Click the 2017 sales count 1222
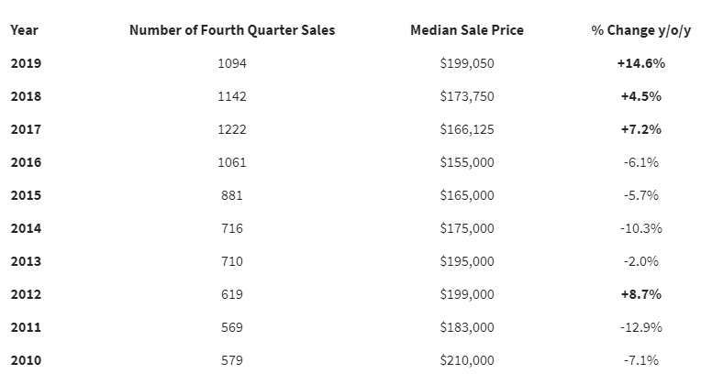Viewport: 701px width, 385px height. click(x=232, y=129)
